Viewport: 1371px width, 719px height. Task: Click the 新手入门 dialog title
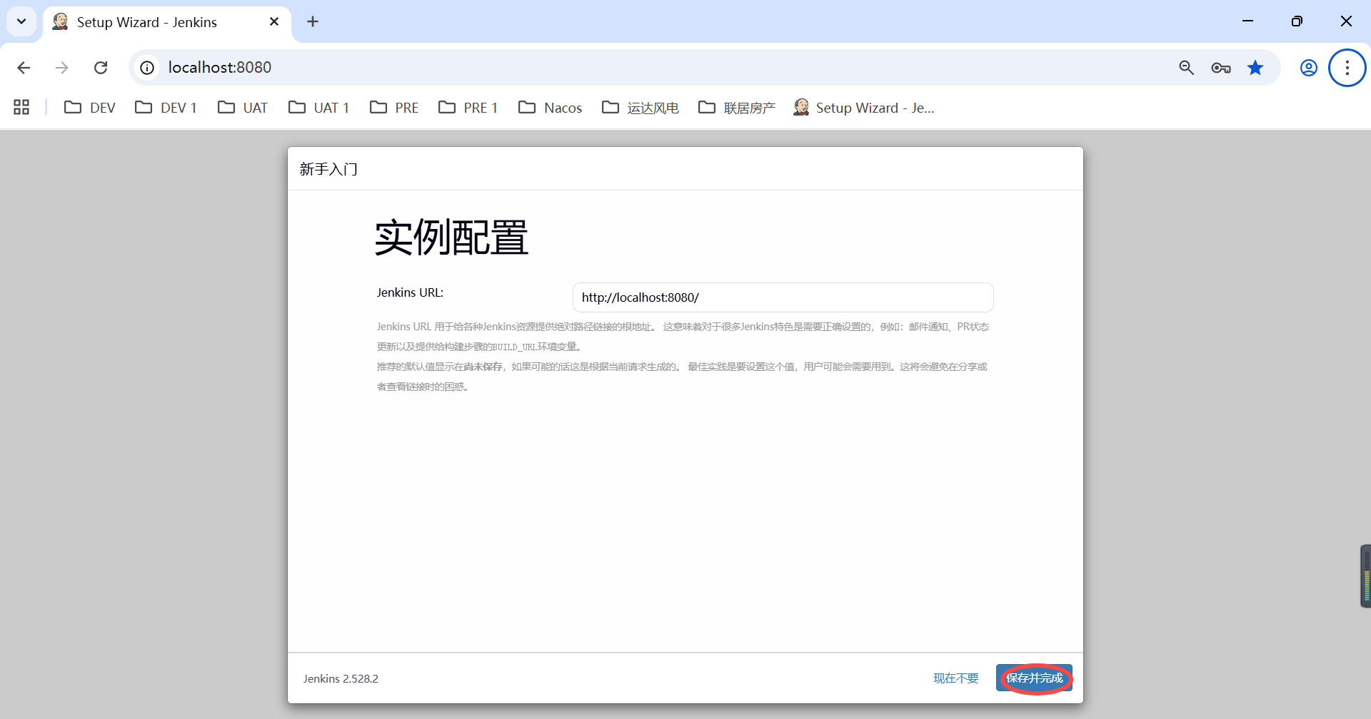[328, 169]
